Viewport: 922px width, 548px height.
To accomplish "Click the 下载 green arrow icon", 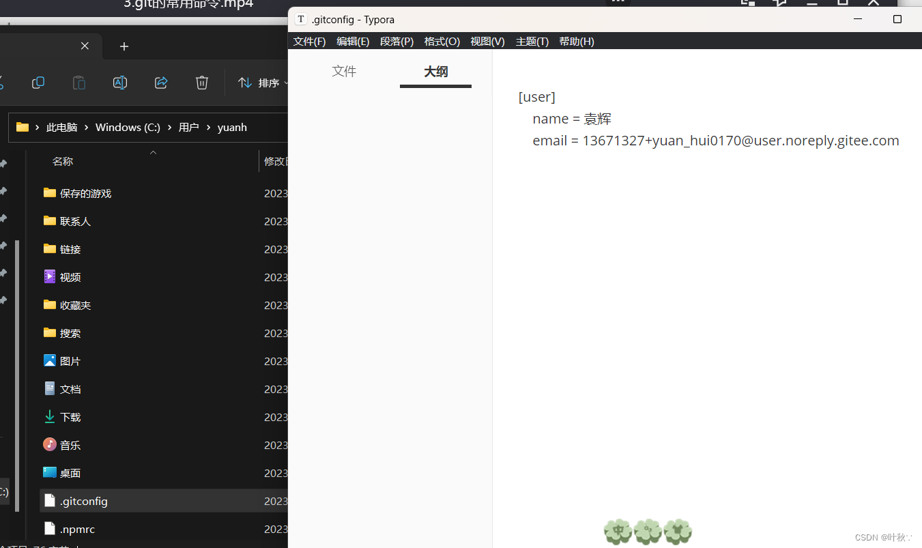I will pyautogui.click(x=49, y=416).
